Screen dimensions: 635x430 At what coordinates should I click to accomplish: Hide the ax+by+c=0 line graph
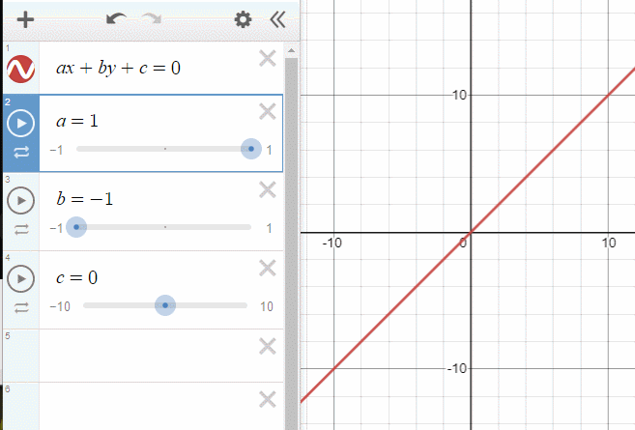tap(20, 69)
